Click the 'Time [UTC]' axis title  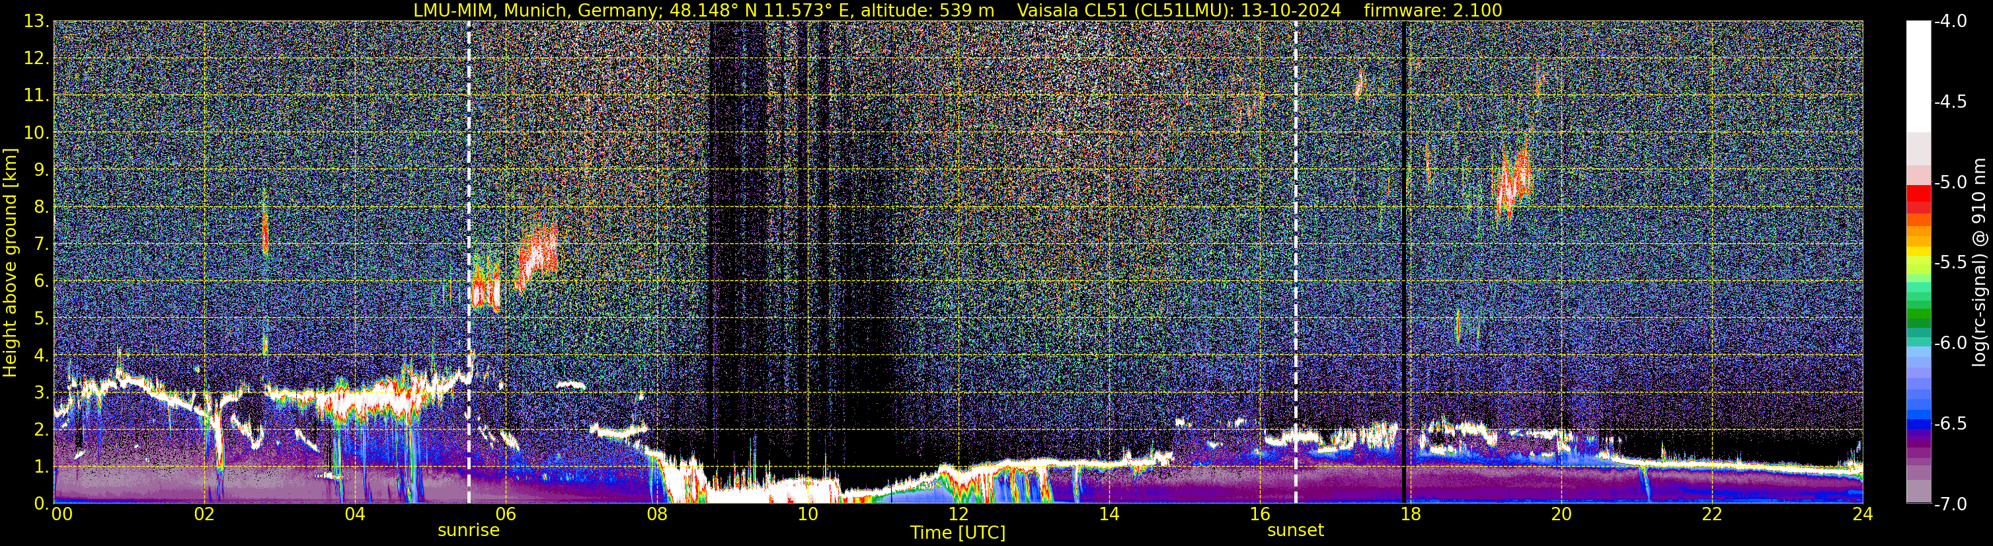(958, 533)
